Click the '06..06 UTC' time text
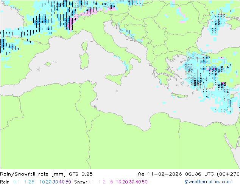The width and height of the screenshot is (240, 185). coord(199,174)
